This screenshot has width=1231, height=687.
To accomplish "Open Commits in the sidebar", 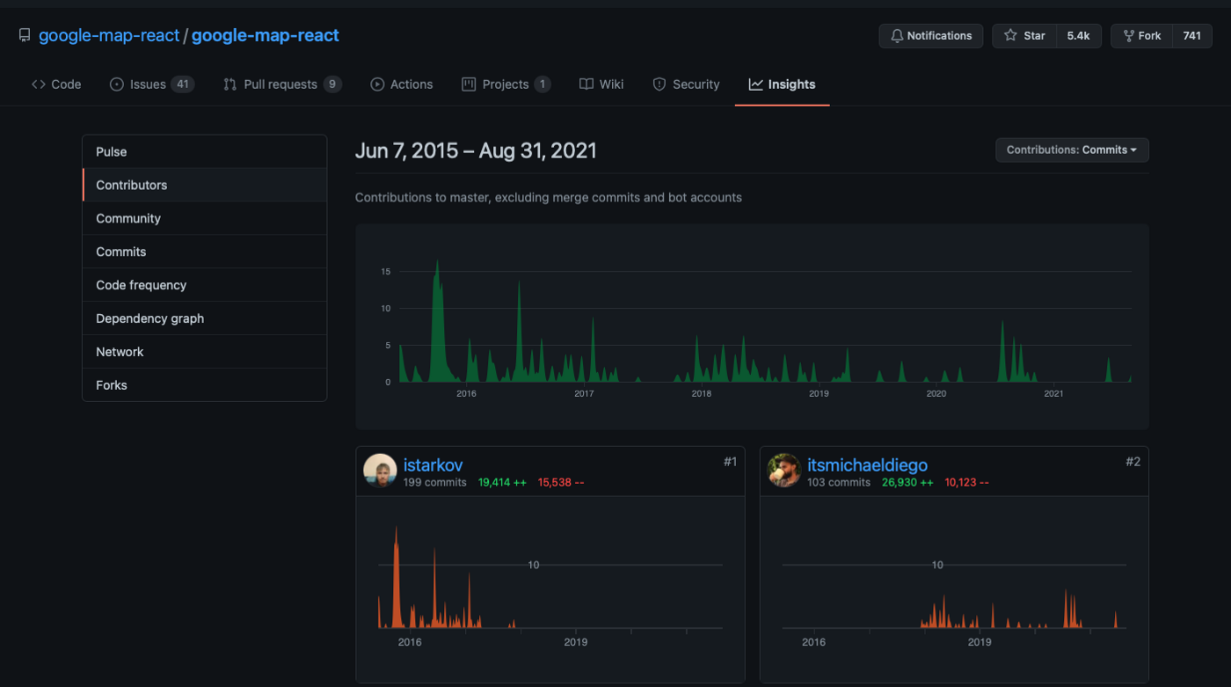I will click(x=205, y=252).
